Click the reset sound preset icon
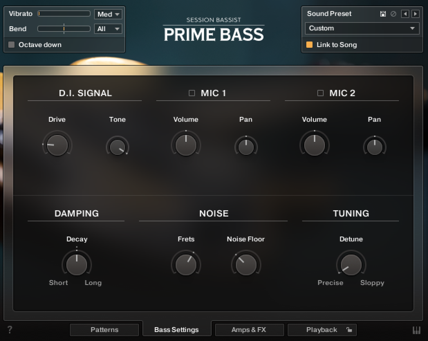This screenshot has width=428, height=341. 393,14
